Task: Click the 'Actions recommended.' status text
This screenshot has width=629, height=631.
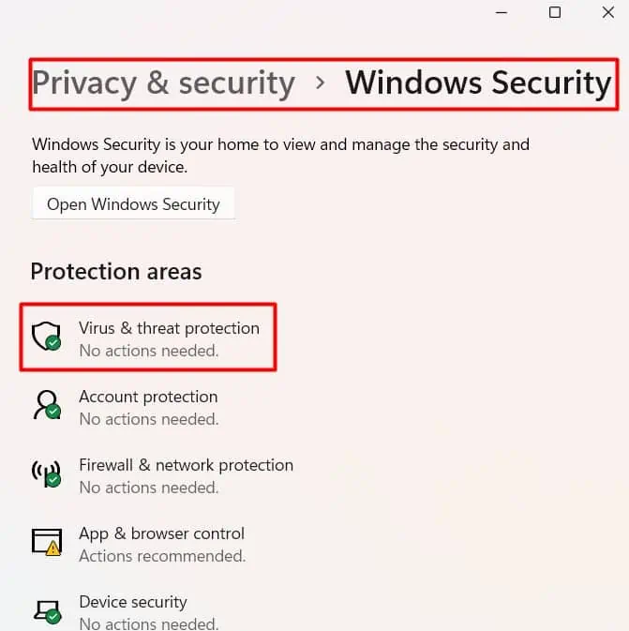Action: [x=162, y=556]
